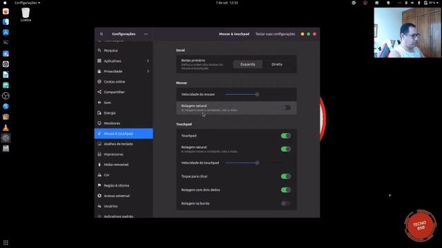Adjust the Velocidade do mouse slider
The height and width of the screenshot is (248, 442).
pos(257,94)
